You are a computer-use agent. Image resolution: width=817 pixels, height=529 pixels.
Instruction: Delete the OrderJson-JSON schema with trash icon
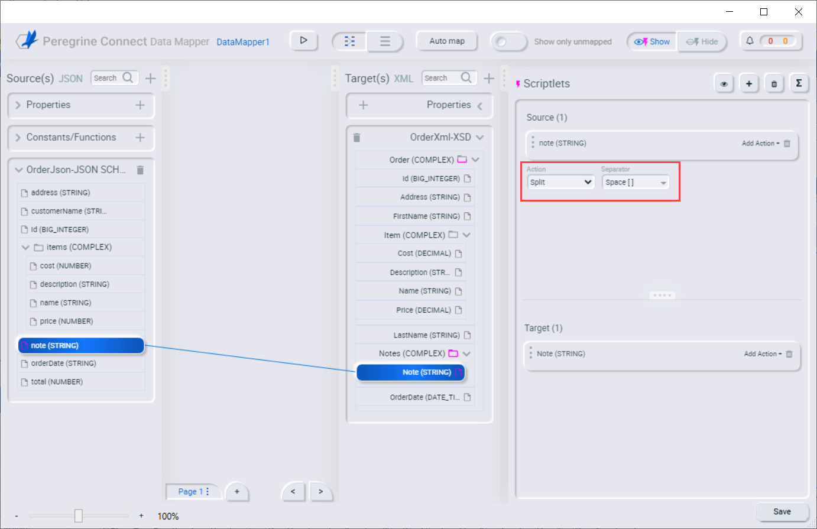click(x=140, y=170)
